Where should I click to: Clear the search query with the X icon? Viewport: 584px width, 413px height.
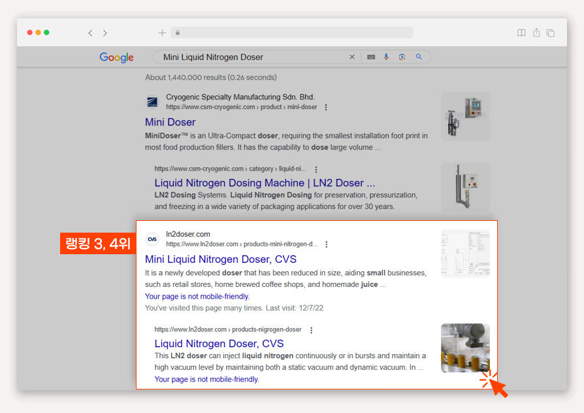[x=352, y=57]
